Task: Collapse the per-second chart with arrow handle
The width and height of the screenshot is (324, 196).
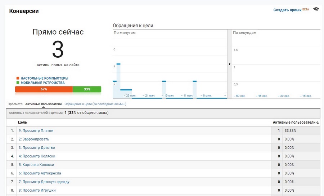Action: pyautogui.click(x=230, y=64)
